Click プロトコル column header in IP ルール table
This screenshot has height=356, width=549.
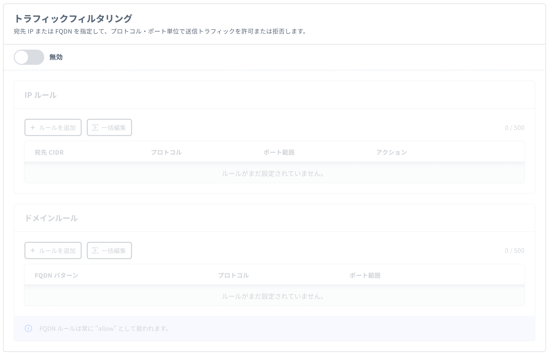166,152
